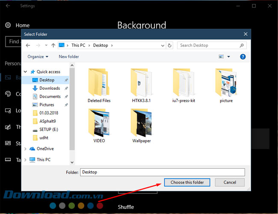Click the magnifier search icon

click(242, 45)
